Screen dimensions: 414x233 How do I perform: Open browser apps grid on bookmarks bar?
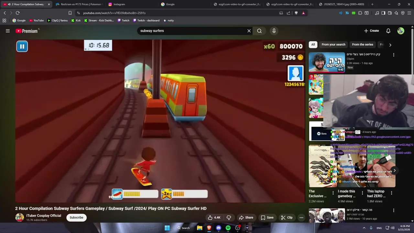pyautogui.click(x=4, y=20)
